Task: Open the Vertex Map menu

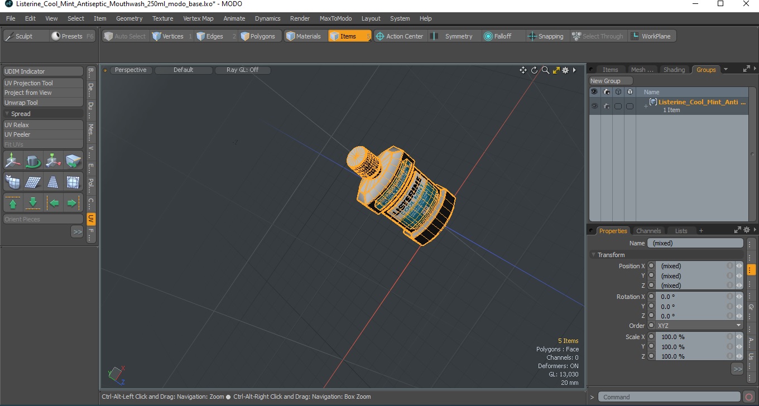Action: 198,18
